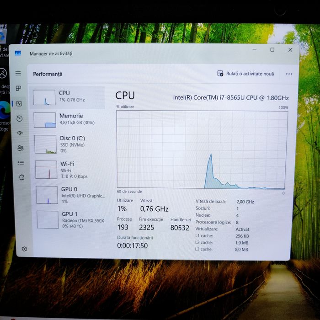Click the 256 KB L1 cache value

point(242,236)
